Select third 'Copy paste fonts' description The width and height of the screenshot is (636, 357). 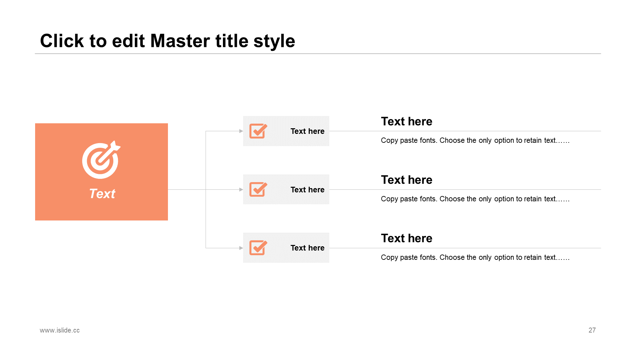coord(475,258)
